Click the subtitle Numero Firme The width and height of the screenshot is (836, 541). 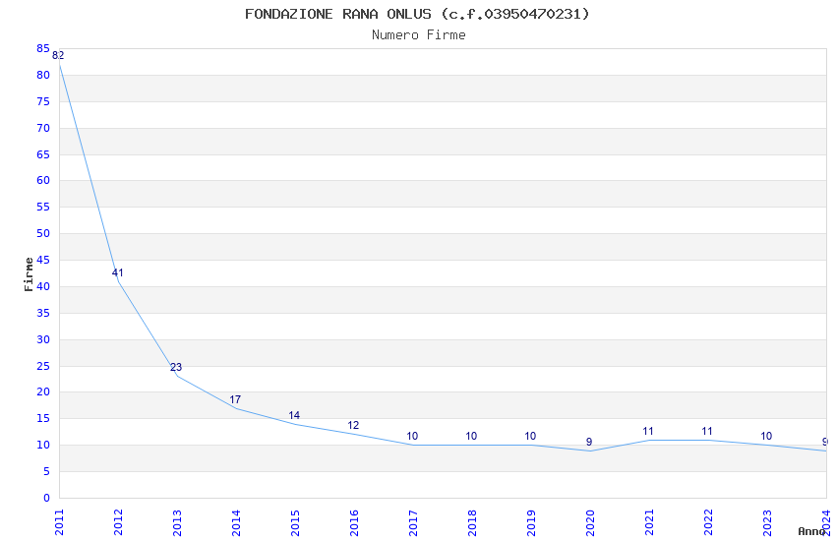pyautogui.click(x=419, y=35)
